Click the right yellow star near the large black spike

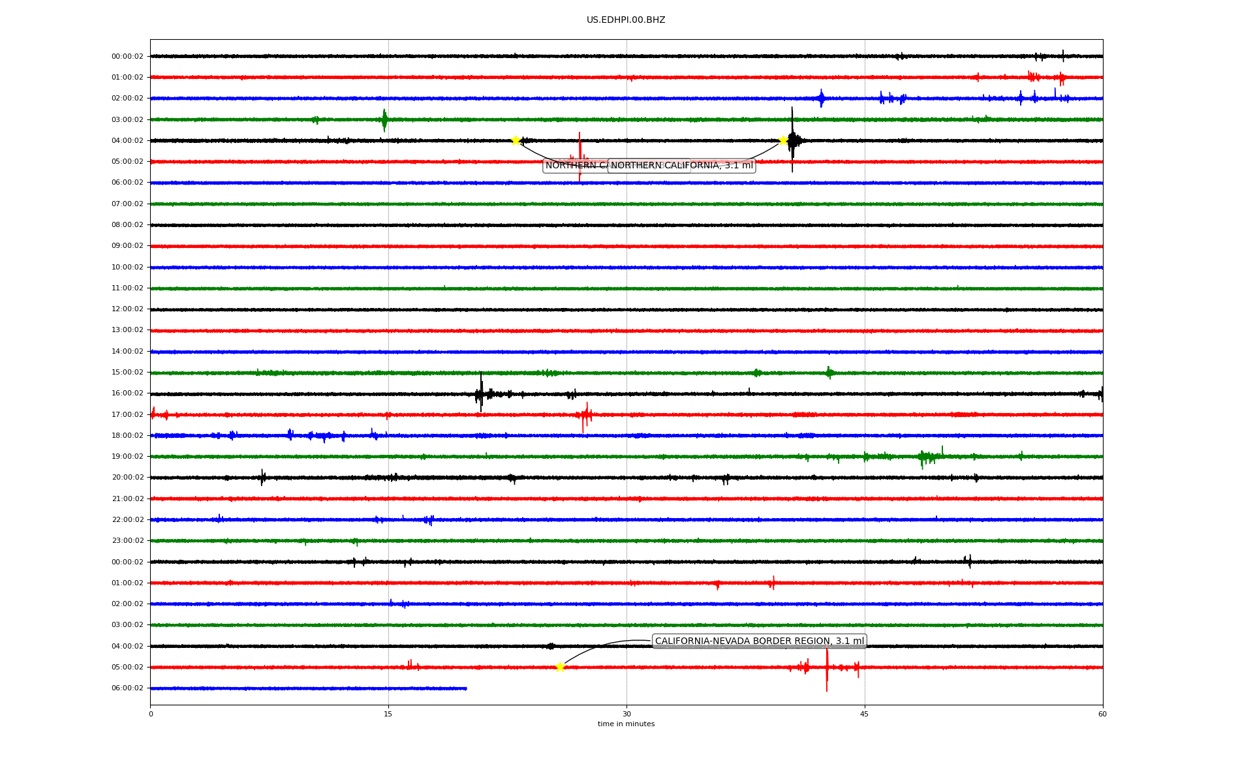(783, 140)
